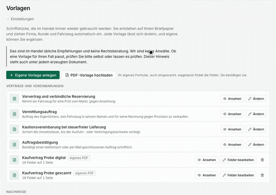Click the document icon of Kaufvertrag Probe gescannt
Viewport: 276px width, 195px height.
click(x=14, y=175)
